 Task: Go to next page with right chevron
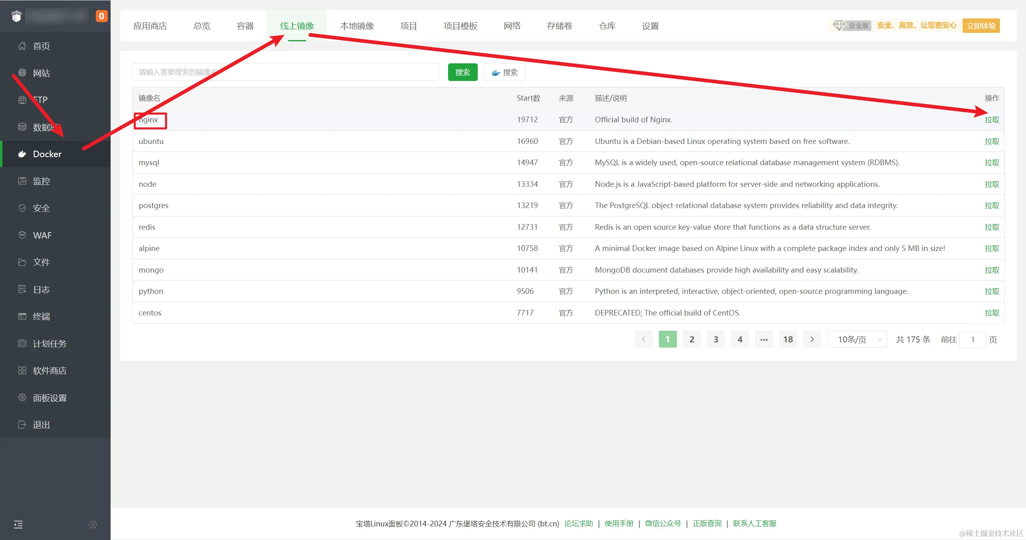pos(812,340)
